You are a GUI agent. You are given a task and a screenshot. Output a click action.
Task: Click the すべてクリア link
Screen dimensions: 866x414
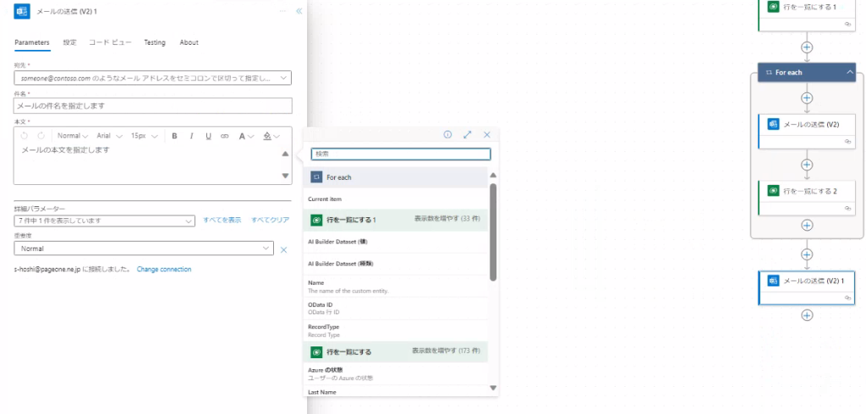[270, 220]
